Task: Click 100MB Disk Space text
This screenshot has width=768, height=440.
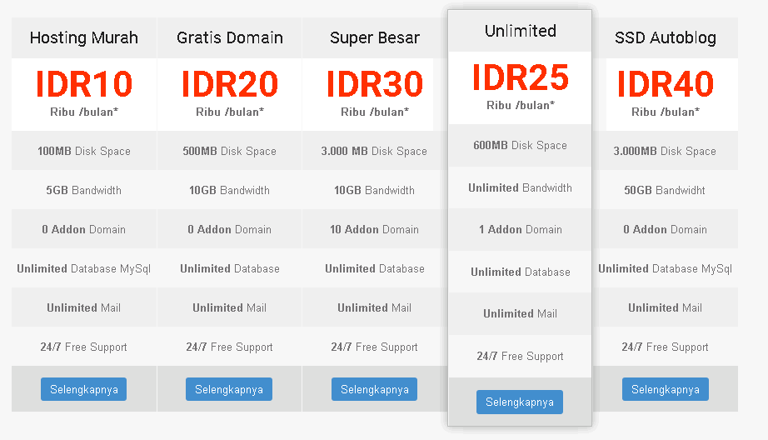Action: (x=84, y=151)
